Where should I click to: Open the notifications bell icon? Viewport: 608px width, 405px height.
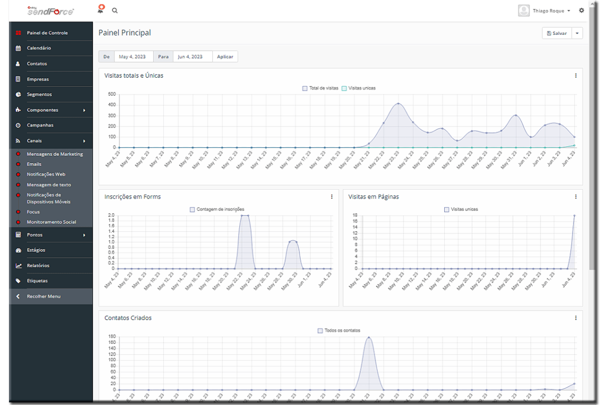[x=101, y=10]
